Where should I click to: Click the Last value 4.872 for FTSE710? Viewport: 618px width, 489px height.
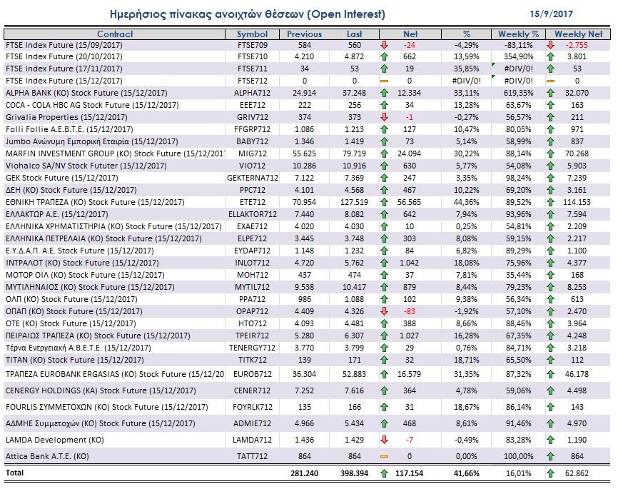tap(355, 57)
